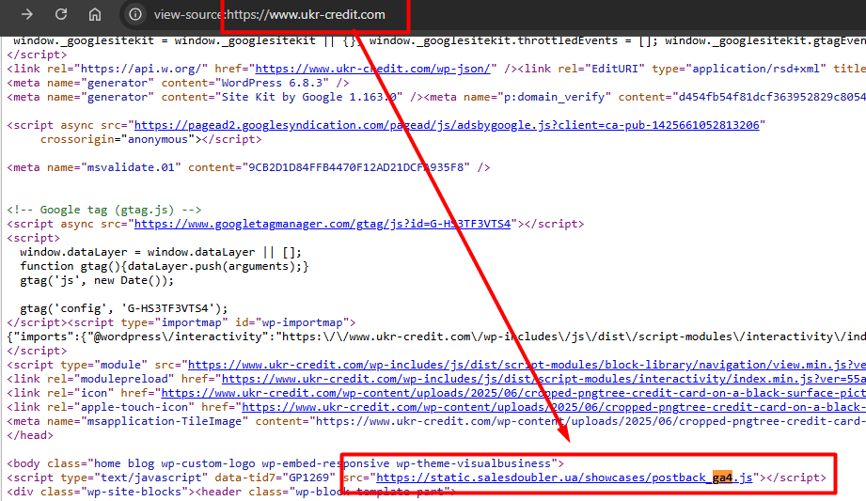Screen dimensions: 866x501
Task: Click the window._googlesitekit script line
Action: pos(440,40)
